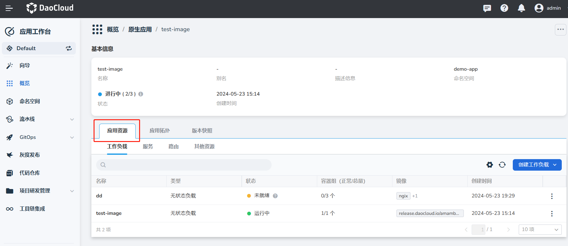Screen dimensions: 568x246
Task: Click the 原生应用 breadcrumb link
Action: point(140,30)
